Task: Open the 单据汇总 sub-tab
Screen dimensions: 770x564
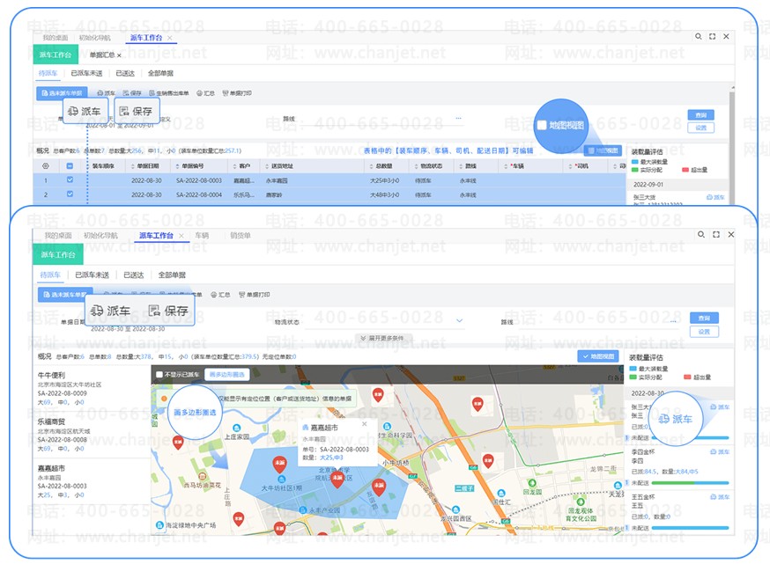Action: pos(102,55)
